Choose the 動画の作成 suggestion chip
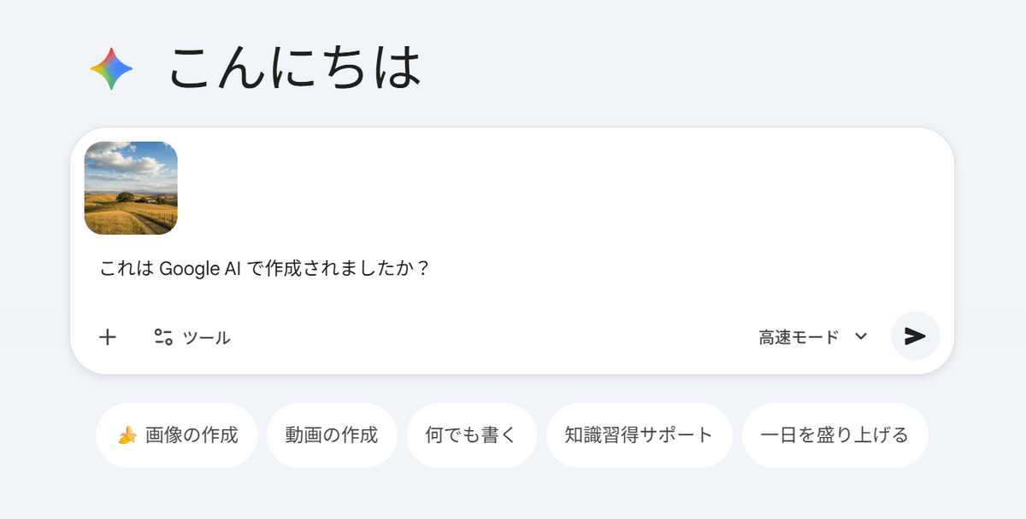1026x519 pixels. click(333, 435)
